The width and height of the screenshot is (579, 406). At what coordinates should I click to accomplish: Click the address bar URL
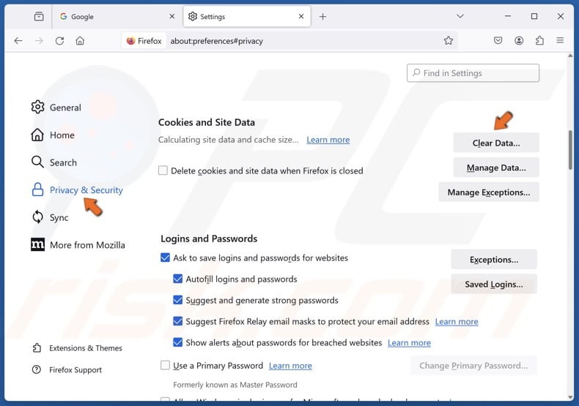(216, 41)
